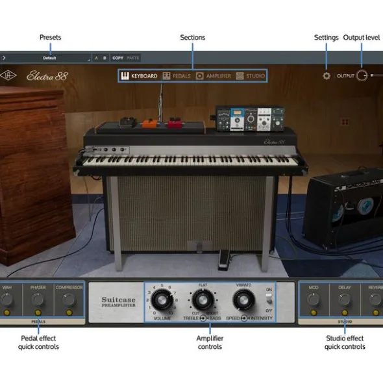Open the Default preset dropdown
The image size is (383, 384).
49,58
